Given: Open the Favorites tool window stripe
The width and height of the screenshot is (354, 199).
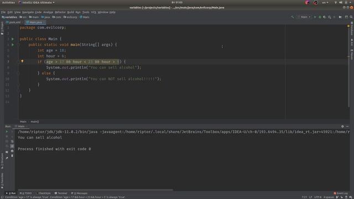Looking at the screenshot, I should click(x=2, y=181).
